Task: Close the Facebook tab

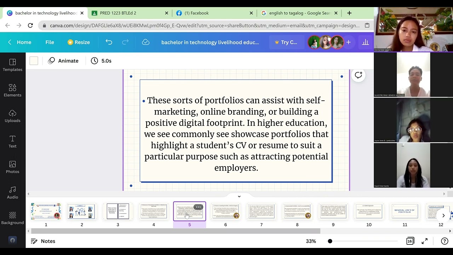Action: coord(251,13)
